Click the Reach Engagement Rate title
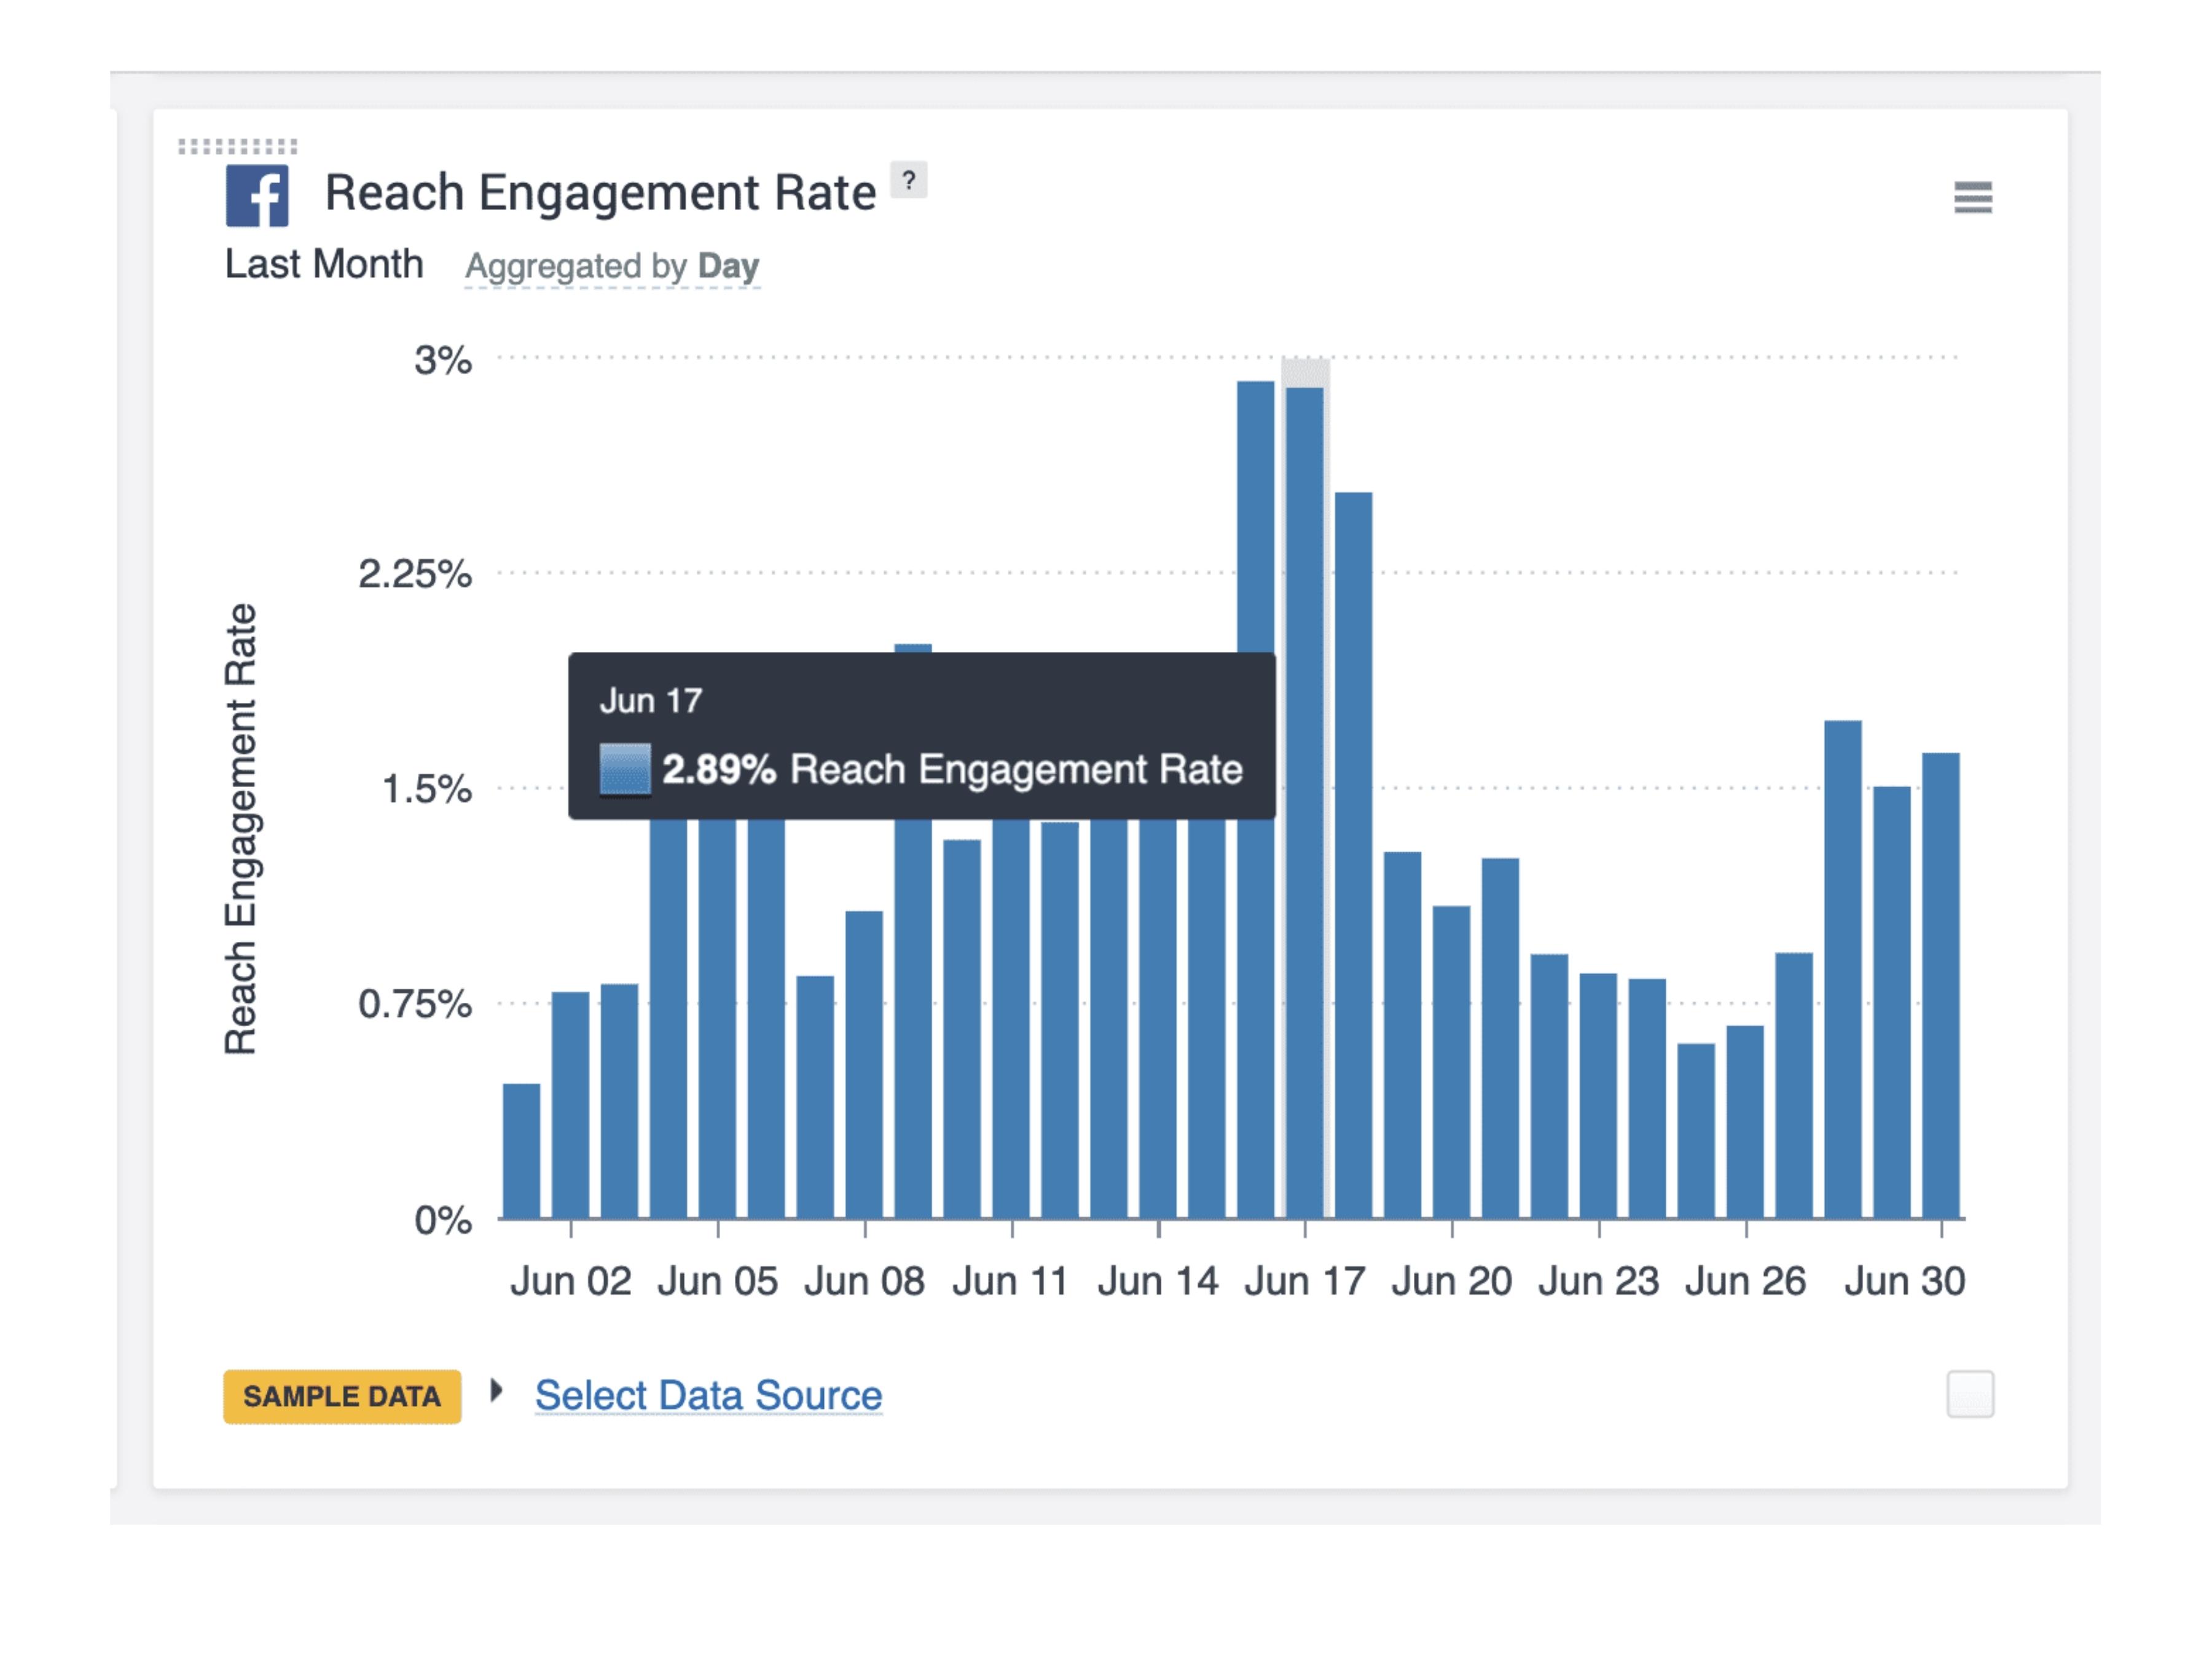The height and width of the screenshot is (1659, 2212). point(600,193)
